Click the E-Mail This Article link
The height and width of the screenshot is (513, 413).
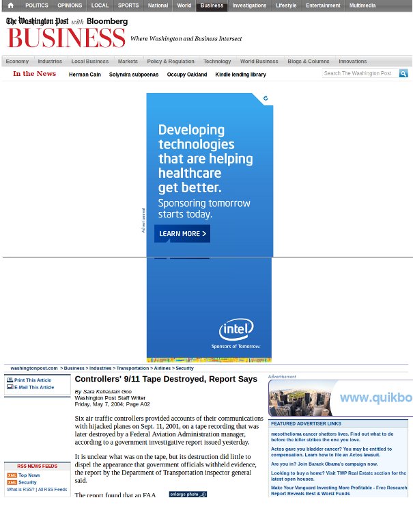click(x=34, y=387)
